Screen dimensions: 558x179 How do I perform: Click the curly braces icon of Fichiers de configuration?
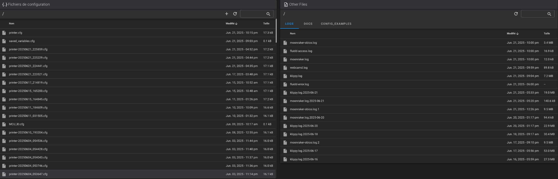(5, 5)
